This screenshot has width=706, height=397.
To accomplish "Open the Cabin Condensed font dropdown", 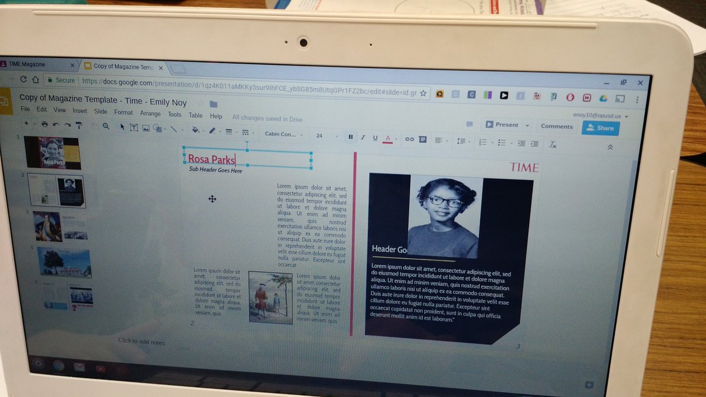I will coord(284,134).
